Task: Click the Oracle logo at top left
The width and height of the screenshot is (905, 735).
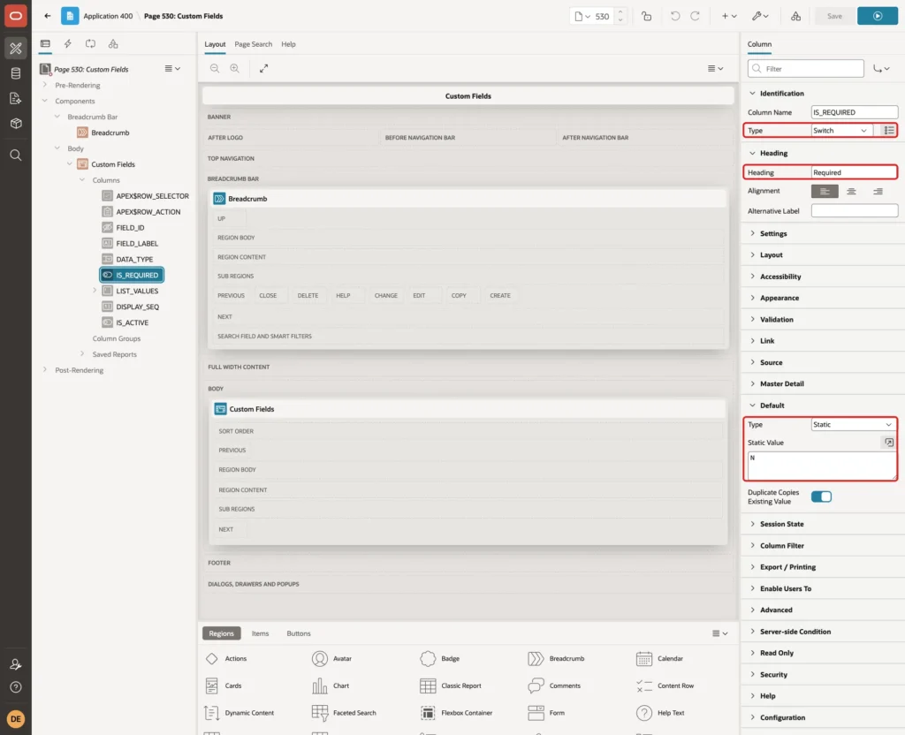Action: [x=16, y=16]
